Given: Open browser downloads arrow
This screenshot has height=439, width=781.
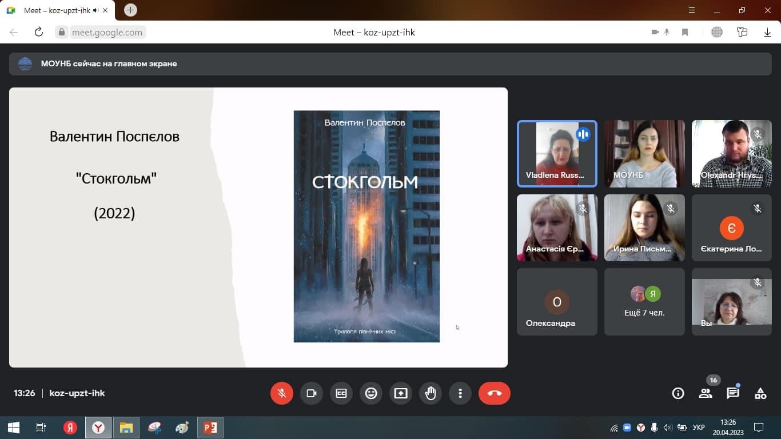Looking at the screenshot, I should tap(767, 33).
